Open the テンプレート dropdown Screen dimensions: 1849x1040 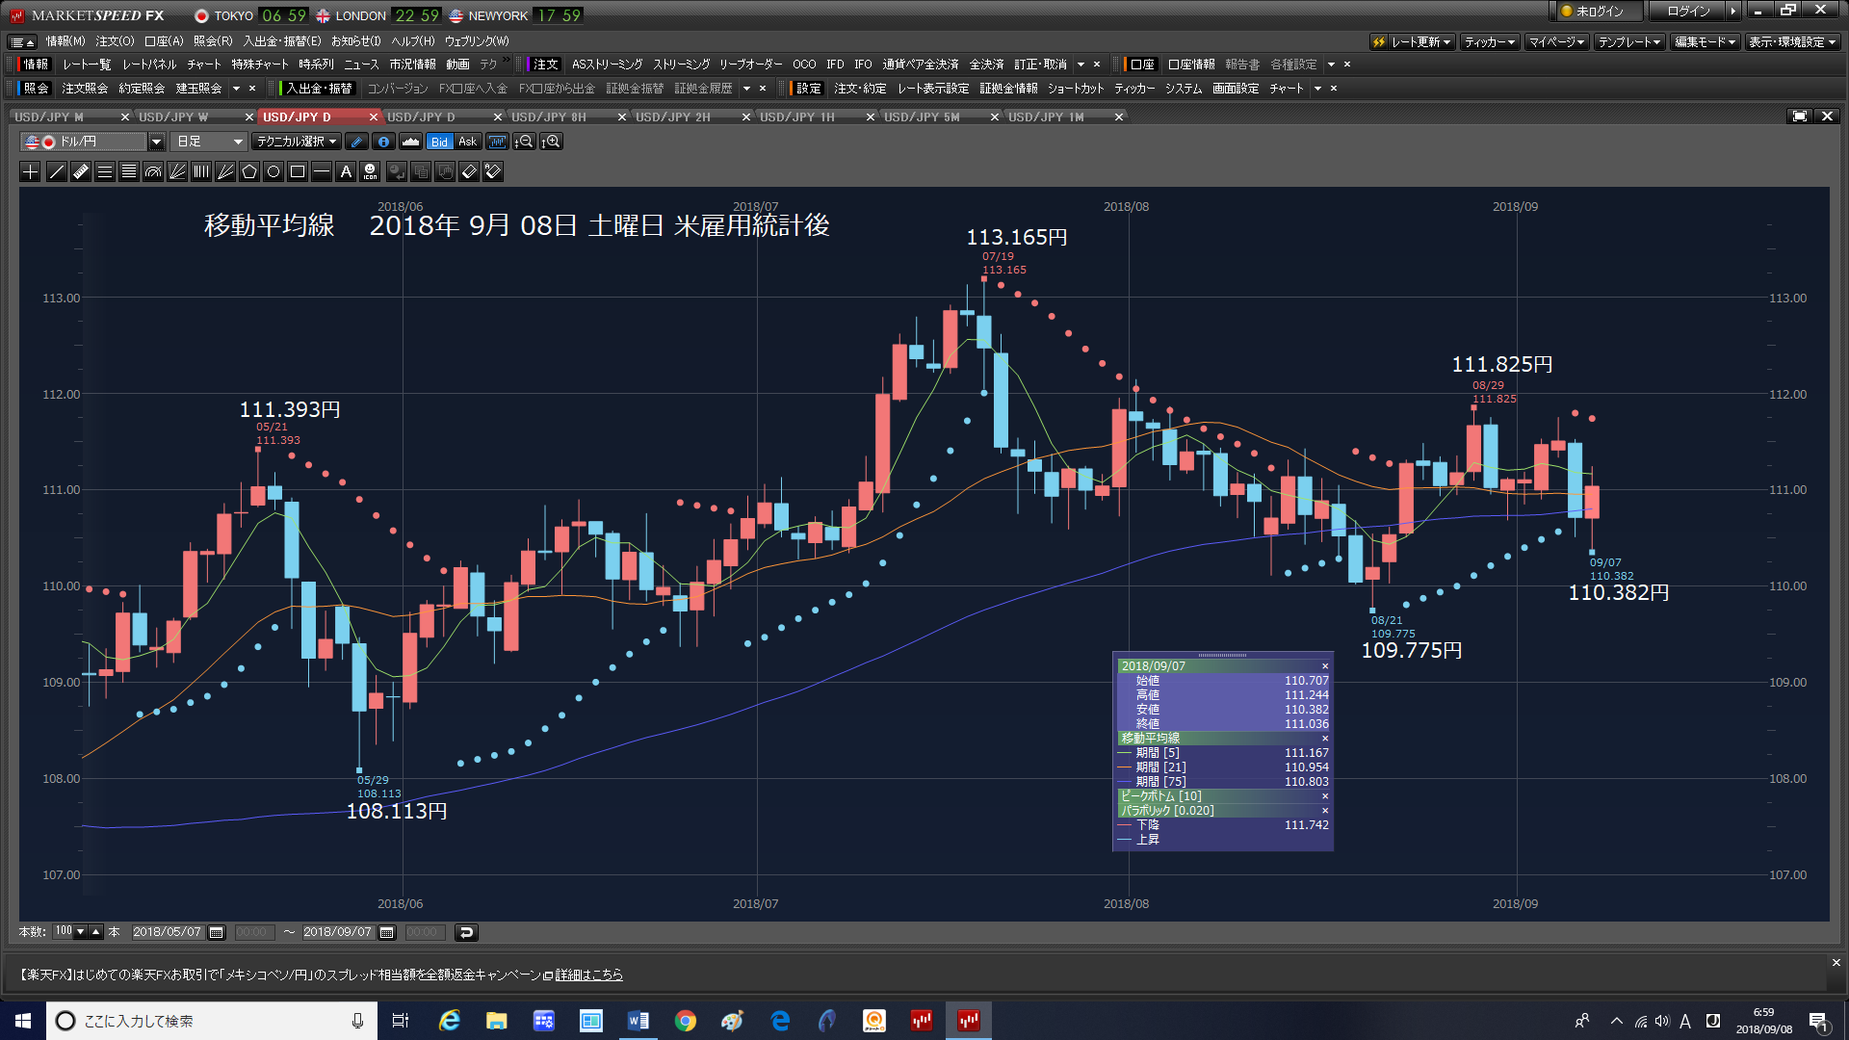point(1629,42)
